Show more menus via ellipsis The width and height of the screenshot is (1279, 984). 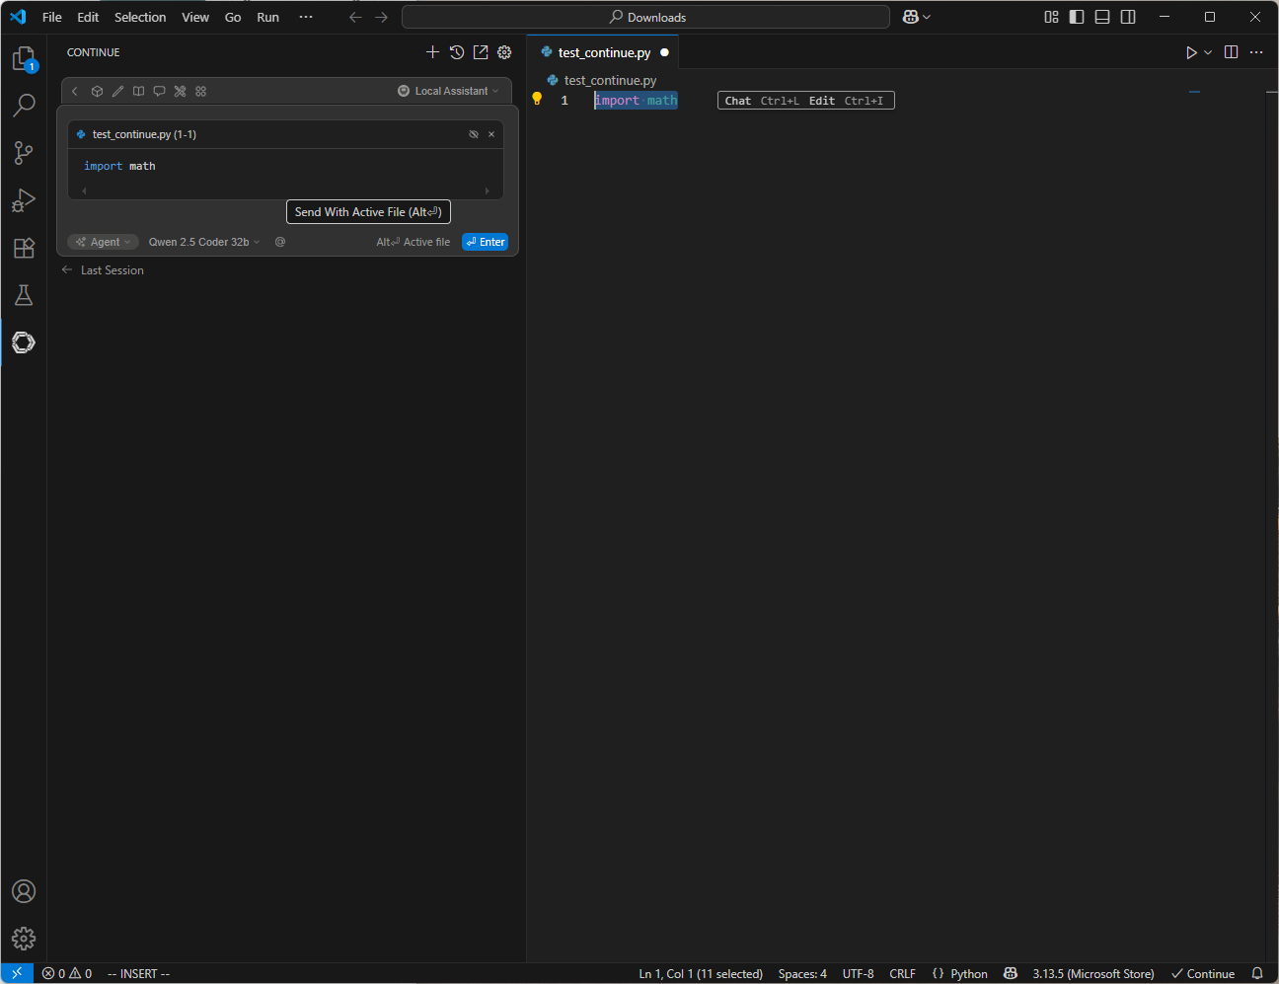click(306, 17)
